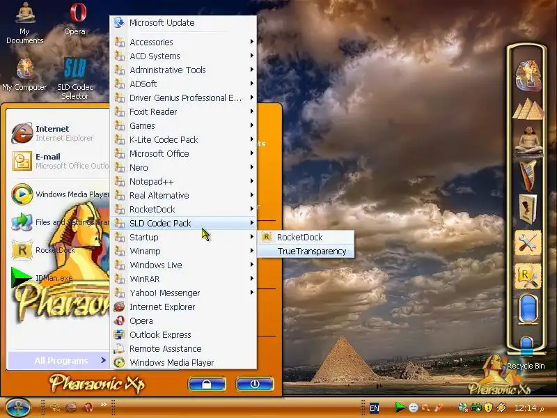557x418 pixels.
Task: Click the wrench and screwdriver dock icon
Action: (528, 243)
